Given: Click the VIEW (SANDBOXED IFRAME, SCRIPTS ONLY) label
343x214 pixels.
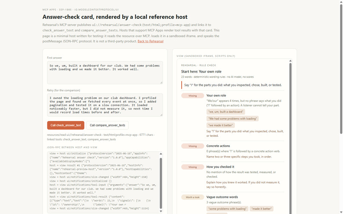Looking at the screenshot, I should point(206,56).
